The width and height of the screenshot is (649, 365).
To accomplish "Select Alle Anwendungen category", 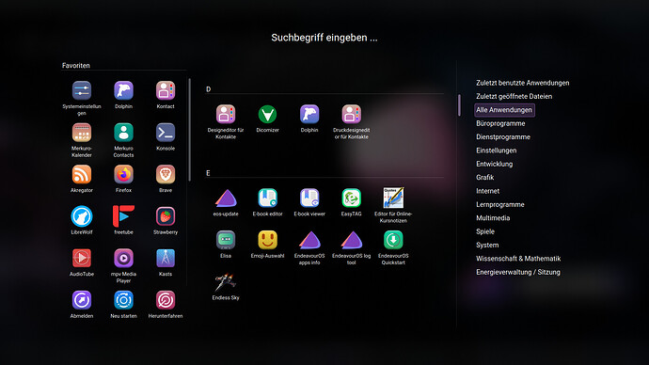I will (504, 110).
